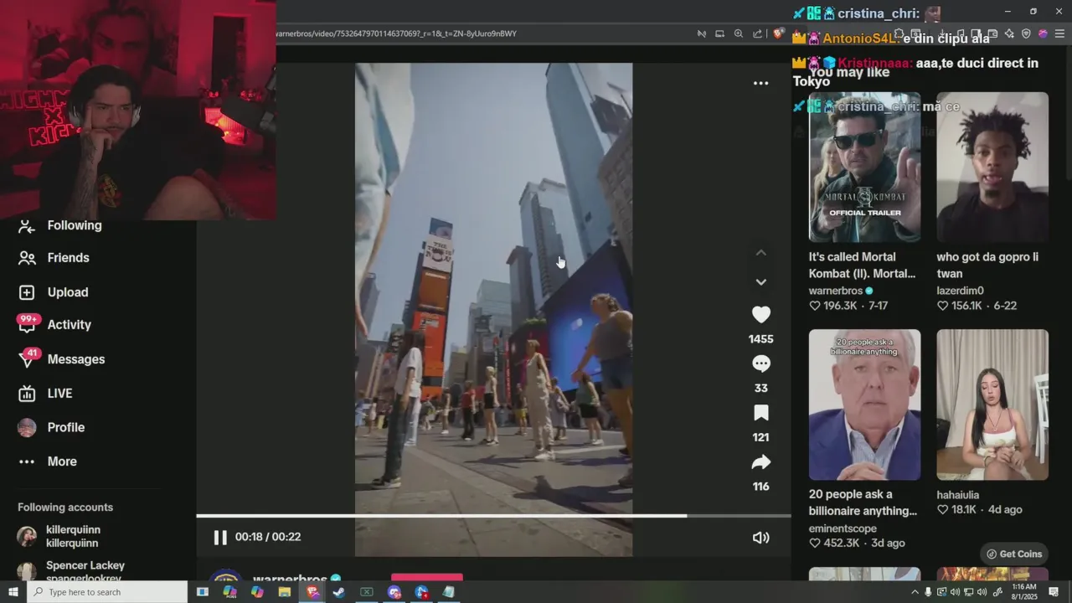Open the Windows Start menu
The image size is (1072, 603).
(13, 592)
